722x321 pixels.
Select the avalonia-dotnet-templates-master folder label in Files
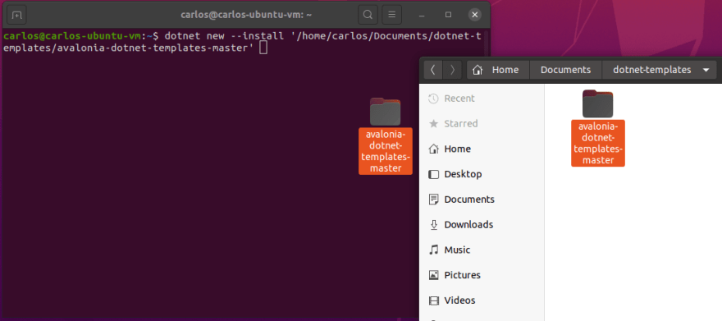pyautogui.click(x=597, y=143)
